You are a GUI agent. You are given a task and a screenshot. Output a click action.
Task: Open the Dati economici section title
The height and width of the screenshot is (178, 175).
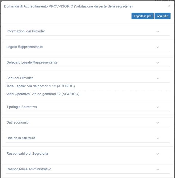pyautogui.click(x=18, y=122)
